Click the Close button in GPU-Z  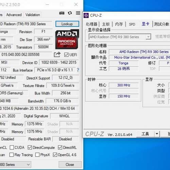coord(70,165)
